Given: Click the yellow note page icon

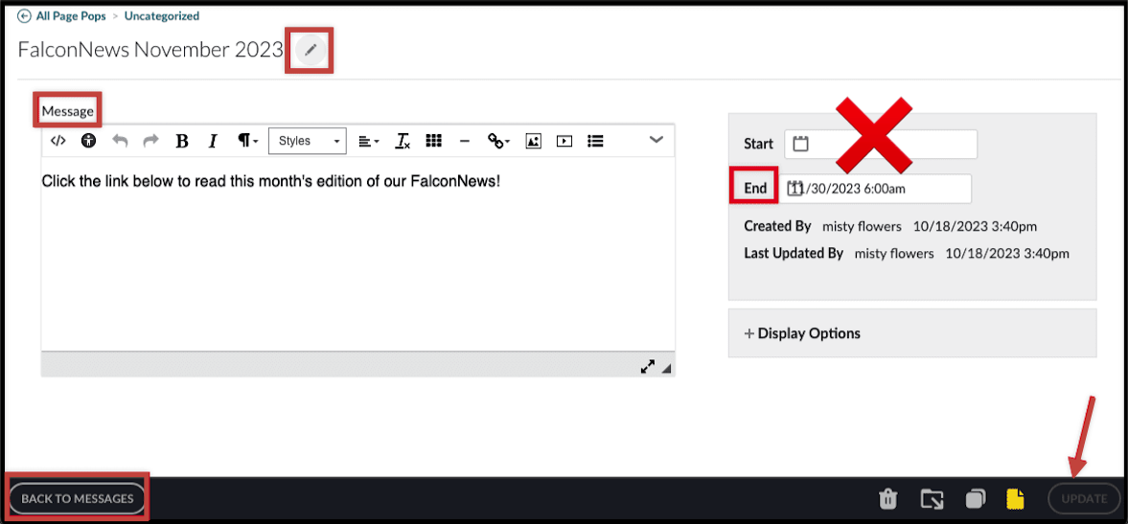Looking at the screenshot, I should pyautogui.click(x=1015, y=498).
